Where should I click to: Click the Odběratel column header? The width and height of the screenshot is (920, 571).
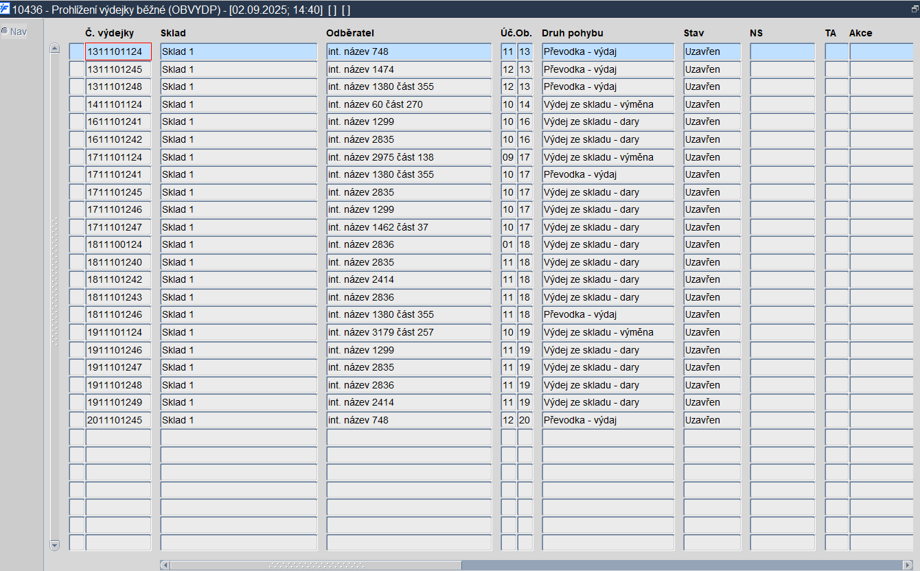click(x=350, y=33)
